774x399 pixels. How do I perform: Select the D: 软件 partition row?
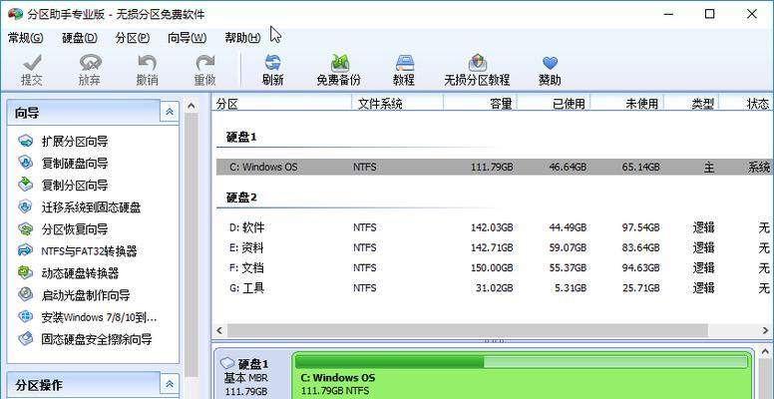click(x=495, y=227)
